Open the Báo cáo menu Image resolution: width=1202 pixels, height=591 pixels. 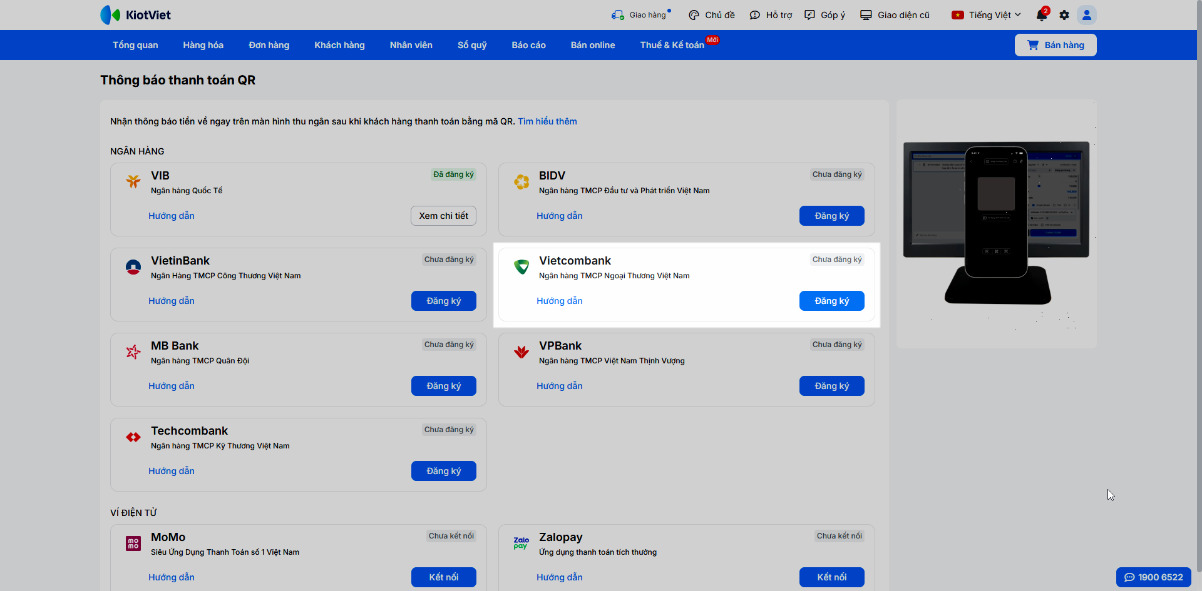pyautogui.click(x=528, y=45)
